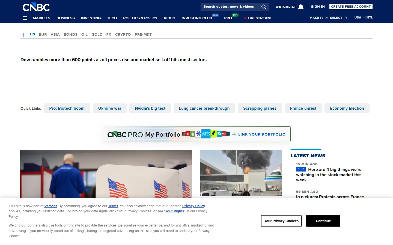
Task: Click the Nvidia's big test quick link
Action: 150,108
